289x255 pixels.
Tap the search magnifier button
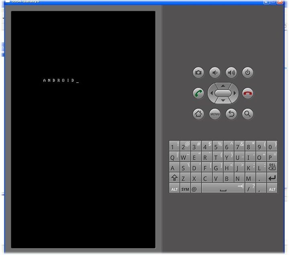tap(248, 114)
